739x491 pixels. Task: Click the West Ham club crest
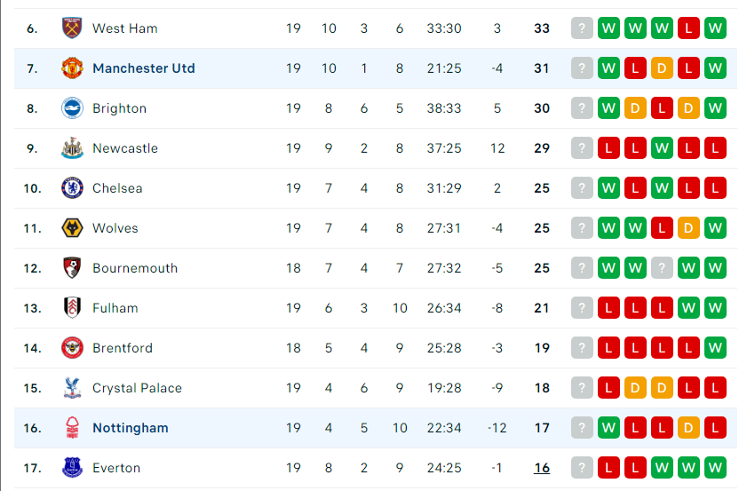[72, 28]
